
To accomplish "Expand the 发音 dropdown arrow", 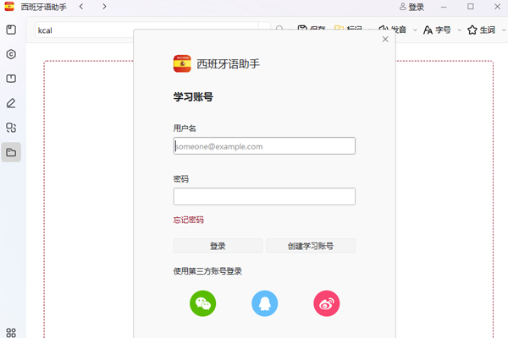I will pyautogui.click(x=415, y=30).
